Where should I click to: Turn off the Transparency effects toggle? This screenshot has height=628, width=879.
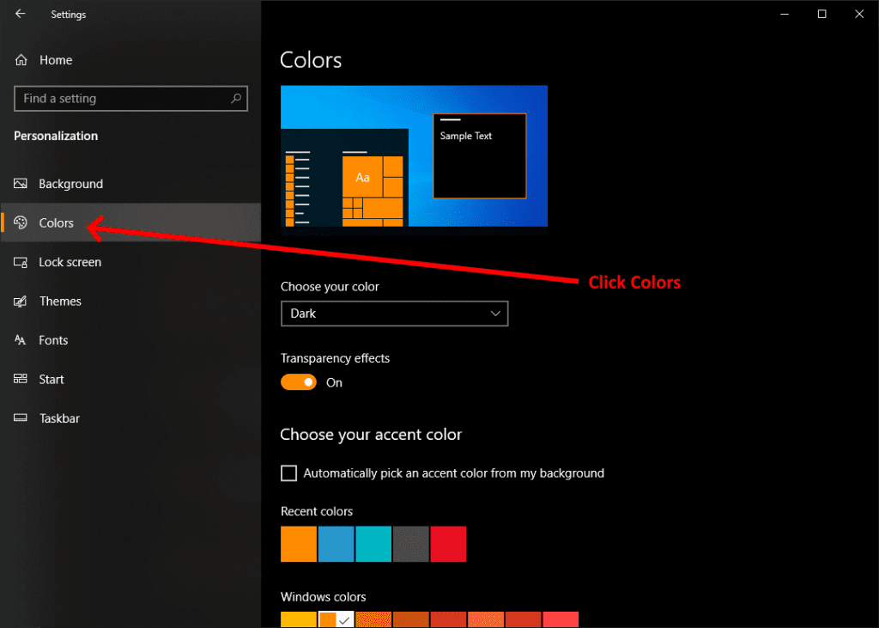point(298,381)
